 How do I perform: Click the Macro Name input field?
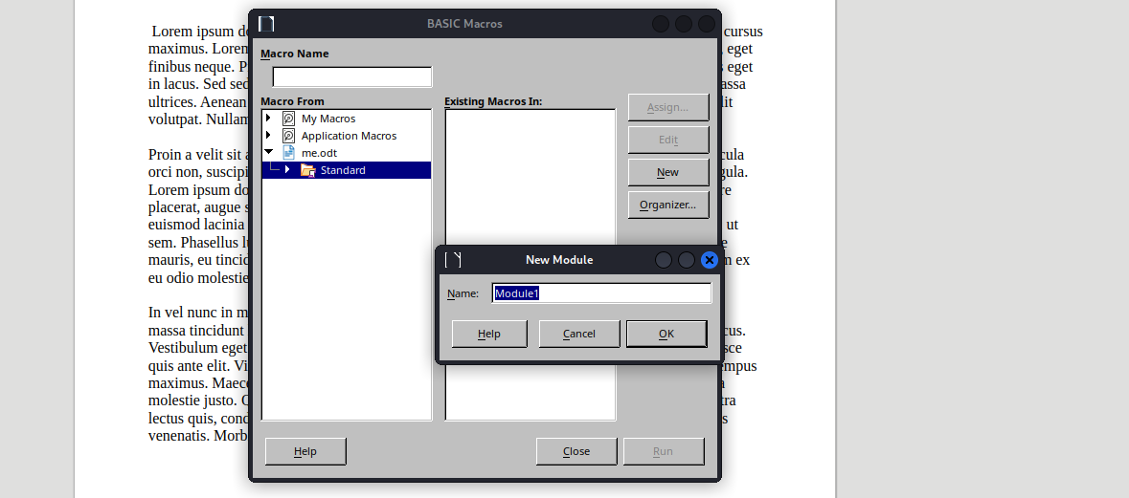click(352, 76)
